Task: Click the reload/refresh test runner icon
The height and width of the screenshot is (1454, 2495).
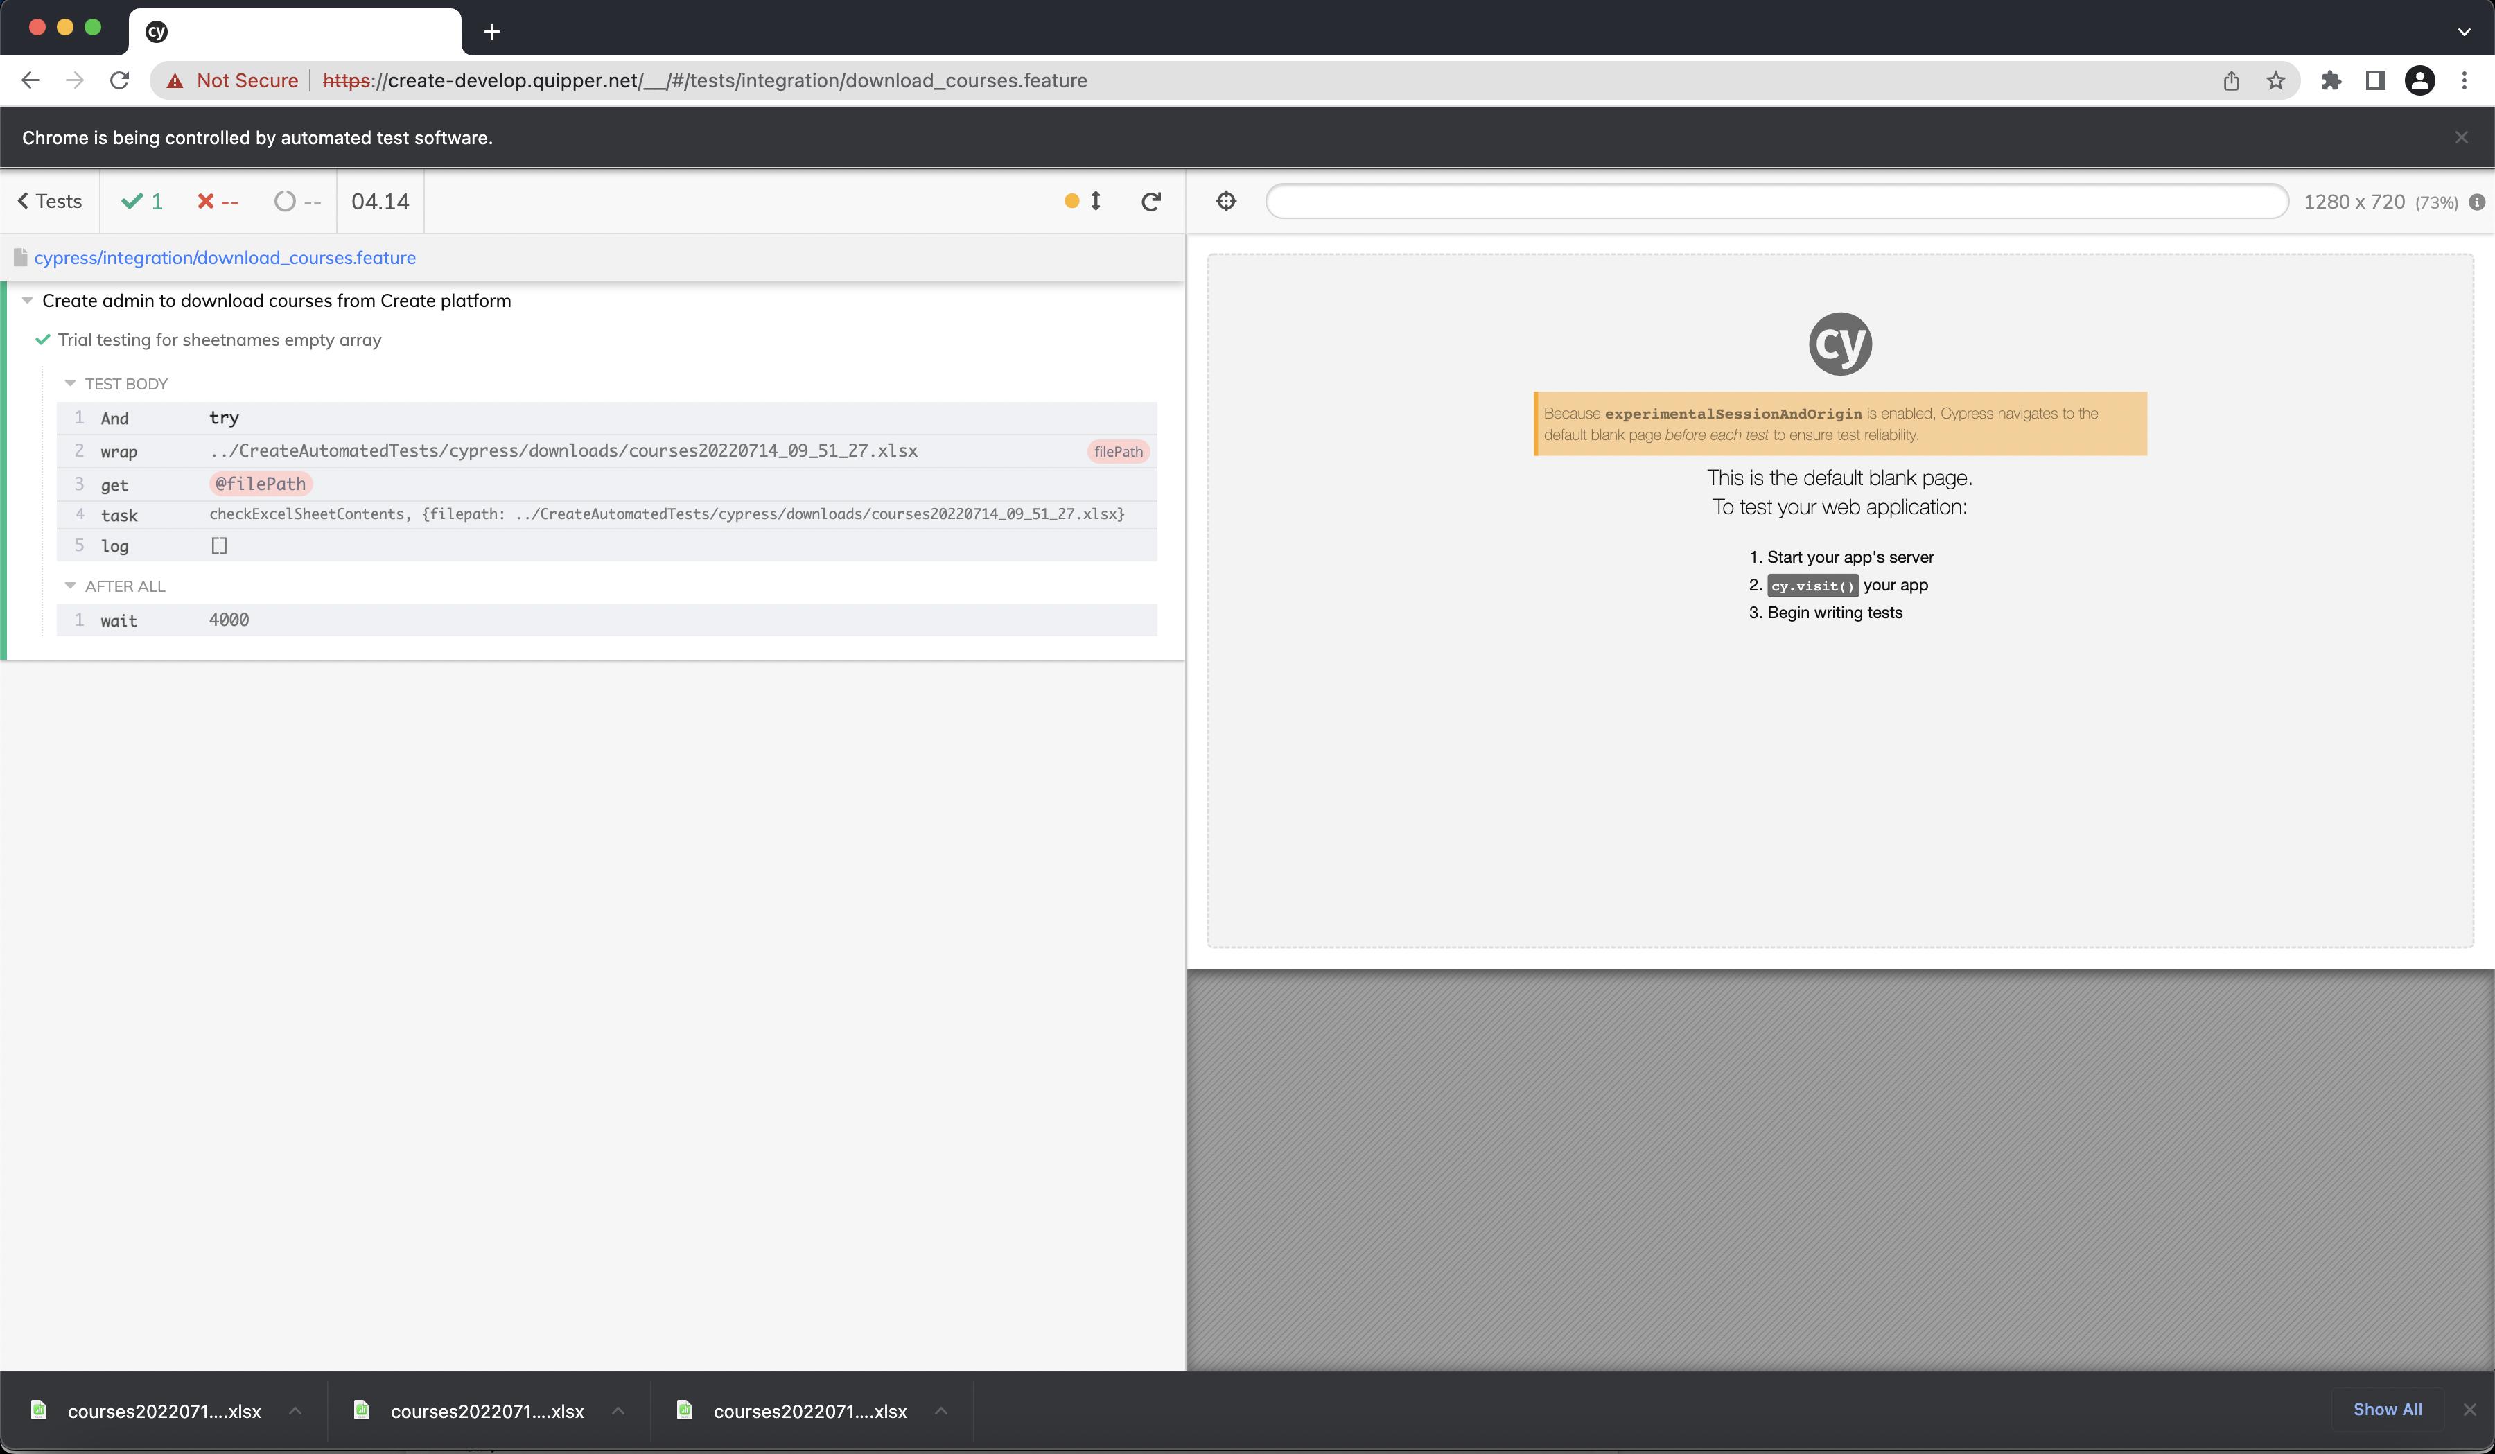Action: [1149, 201]
